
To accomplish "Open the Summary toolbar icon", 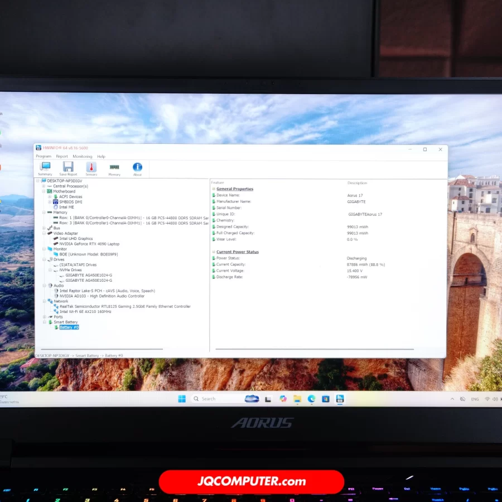I will click(45, 168).
